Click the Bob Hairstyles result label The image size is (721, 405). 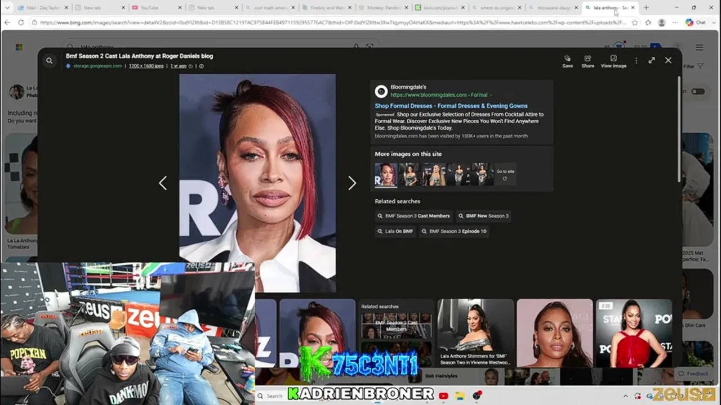(441, 376)
